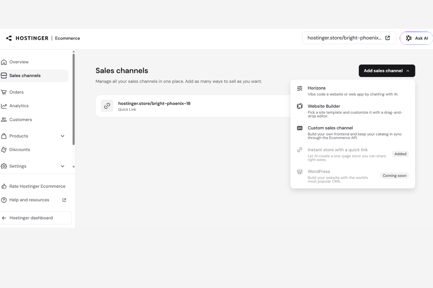Click the Orders cart icon

click(x=4, y=92)
